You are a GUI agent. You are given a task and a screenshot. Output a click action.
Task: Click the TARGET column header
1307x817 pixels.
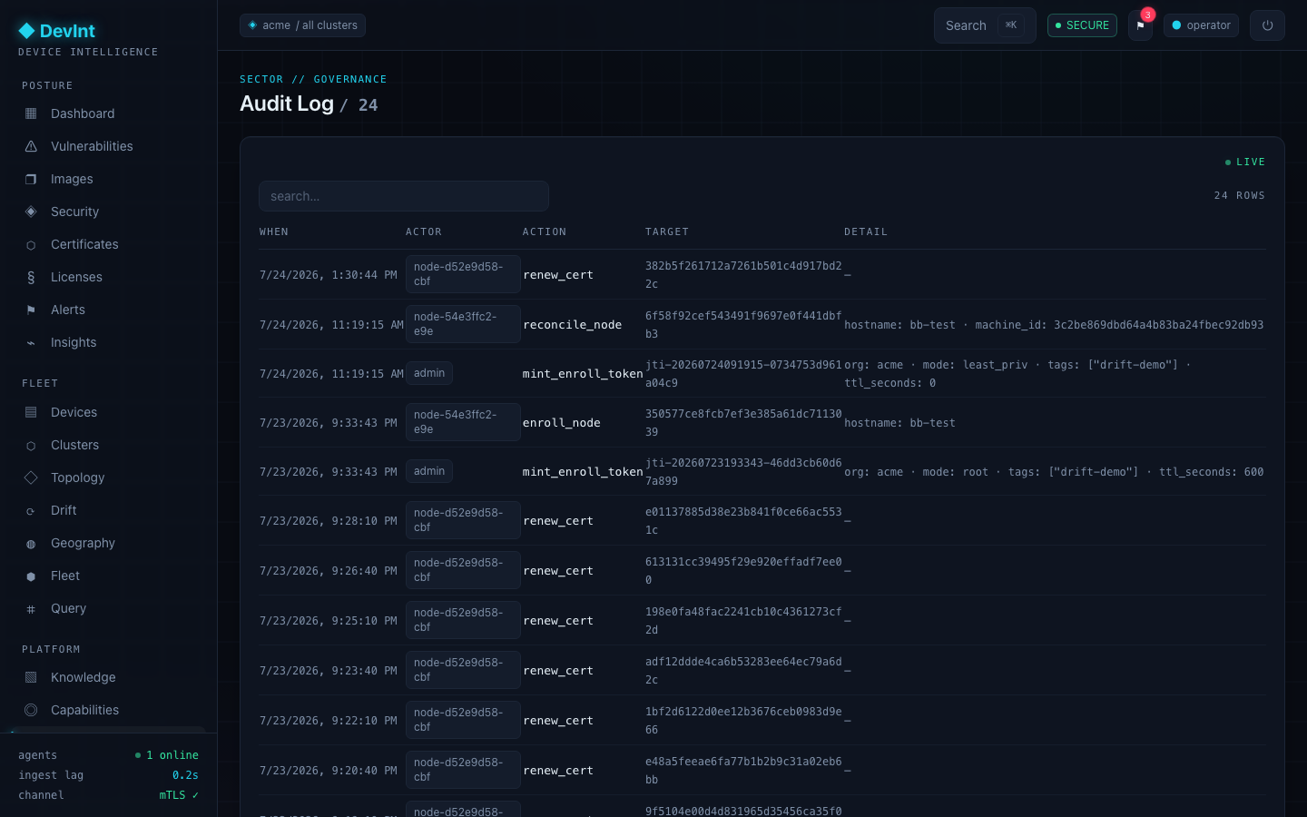click(667, 232)
